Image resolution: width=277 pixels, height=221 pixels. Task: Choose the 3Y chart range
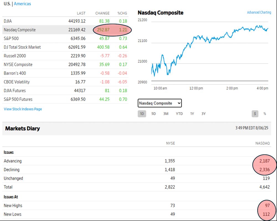(204, 114)
